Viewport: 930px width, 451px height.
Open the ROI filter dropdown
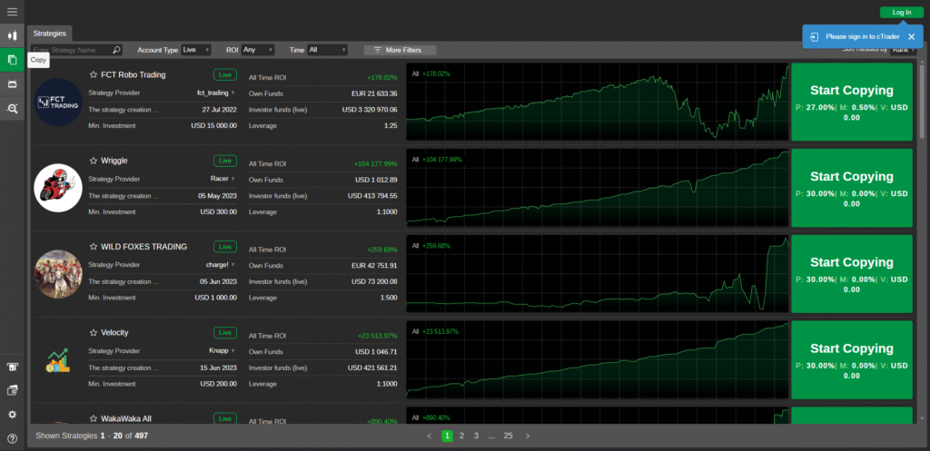pos(258,50)
